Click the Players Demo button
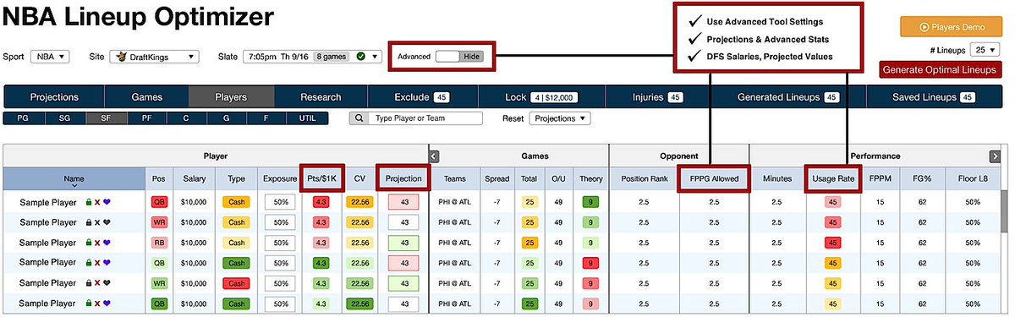The width and height of the screenshot is (1015, 317). [951, 26]
